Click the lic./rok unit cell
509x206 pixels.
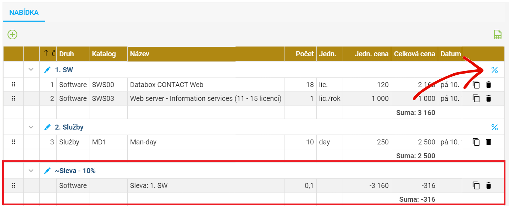330,98
